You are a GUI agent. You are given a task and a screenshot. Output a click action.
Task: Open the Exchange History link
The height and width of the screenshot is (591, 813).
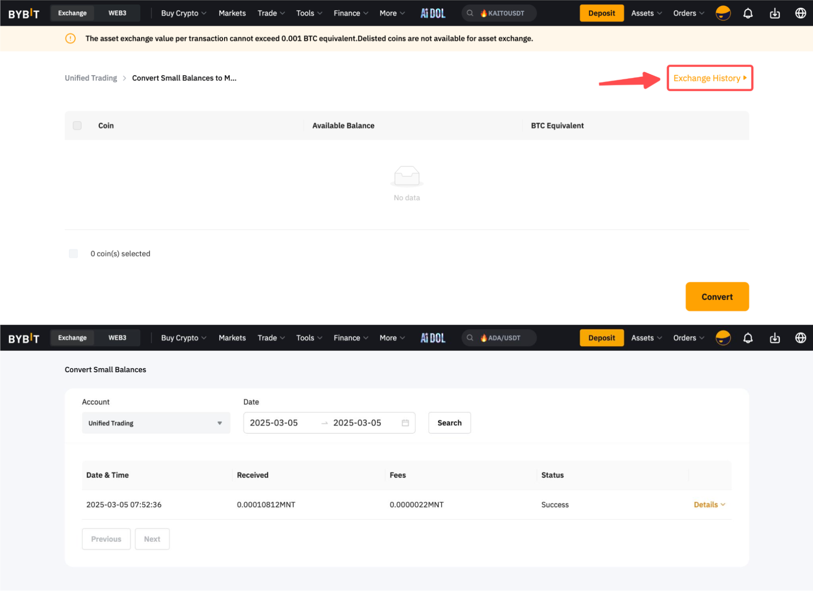[709, 78]
